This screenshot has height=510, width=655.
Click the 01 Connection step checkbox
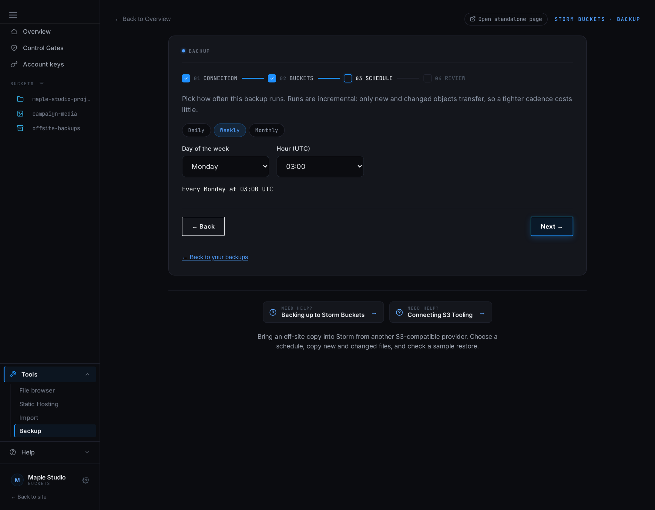(186, 78)
